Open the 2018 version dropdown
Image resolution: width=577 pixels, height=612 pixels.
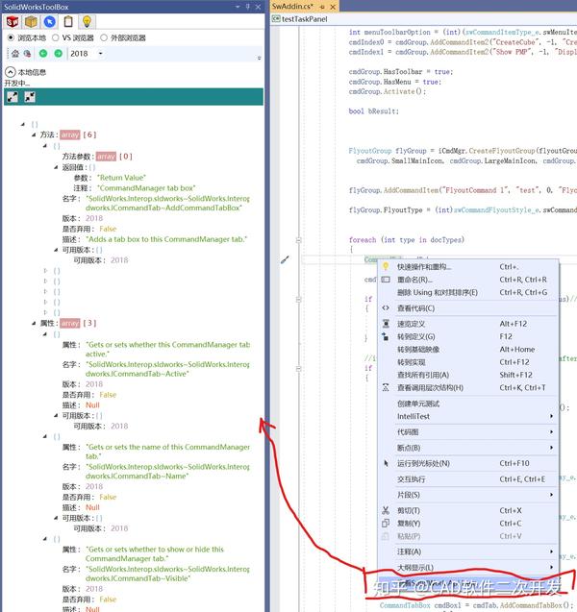(x=100, y=54)
